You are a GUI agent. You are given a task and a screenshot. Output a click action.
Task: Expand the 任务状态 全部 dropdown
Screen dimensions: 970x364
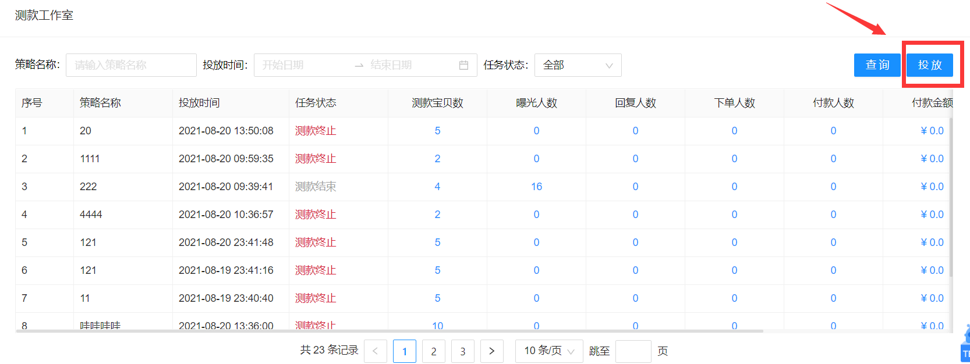(578, 65)
